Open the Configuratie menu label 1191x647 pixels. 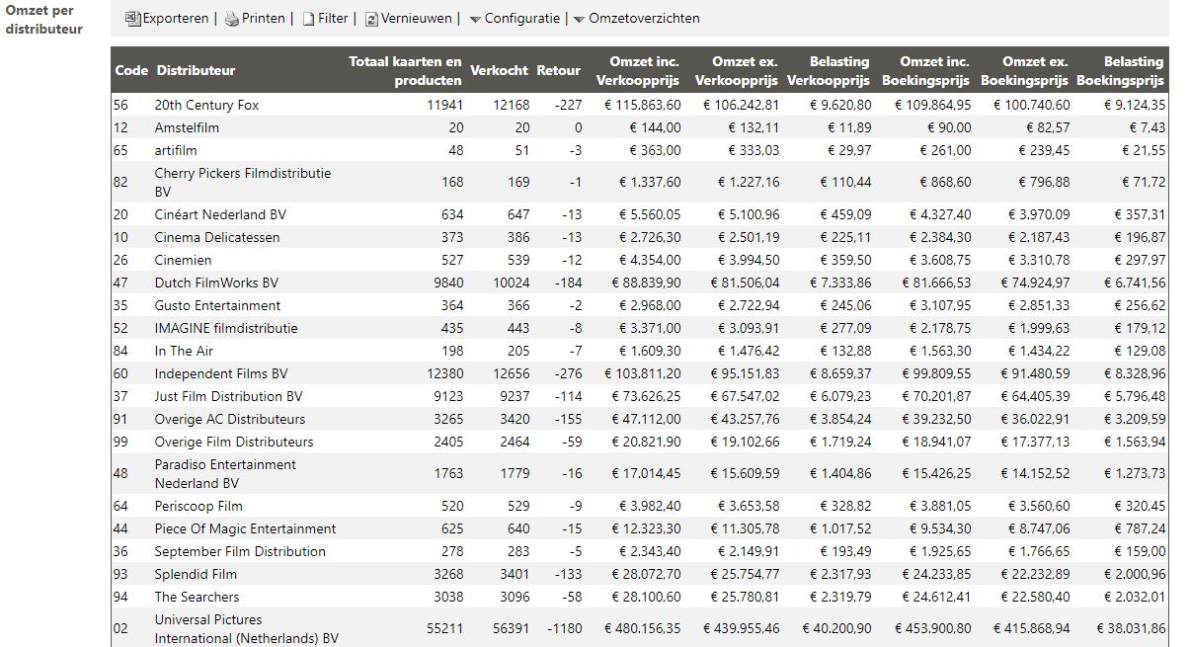[522, 19]
